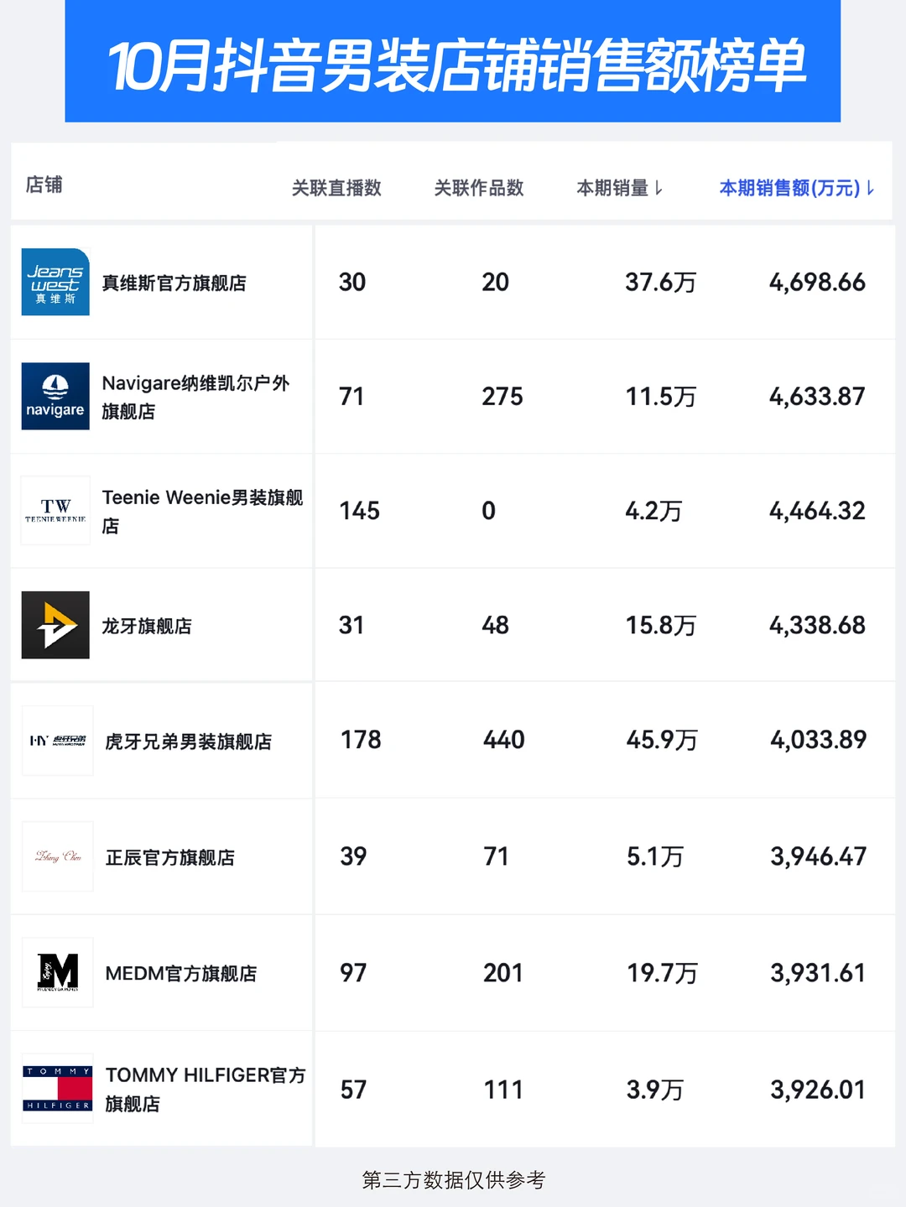The width and height of the screenshot is (906, 1207).
Task: Open Navigare纳维凯尔户外旗舰店 store name
Action: pos(196,397)
